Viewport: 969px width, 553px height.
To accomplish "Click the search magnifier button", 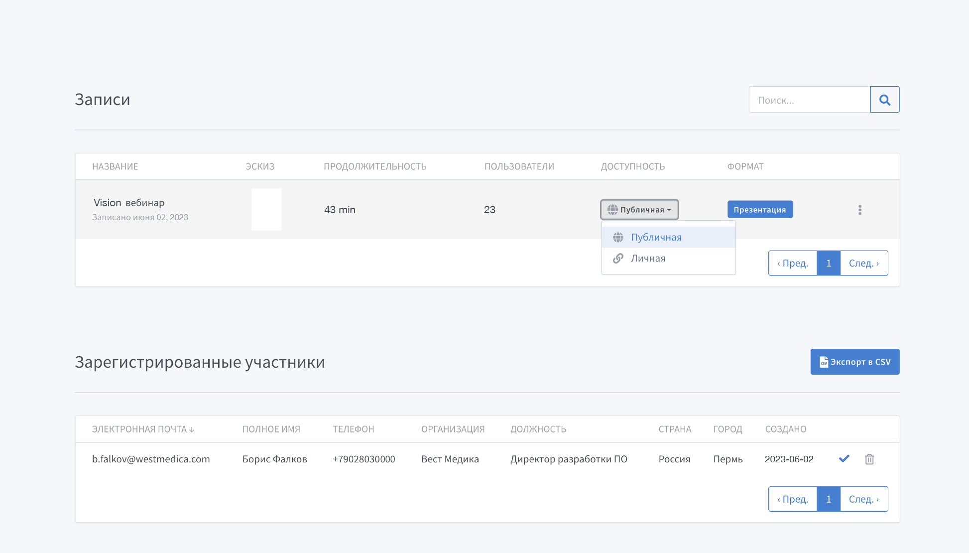I will [884, 100].
